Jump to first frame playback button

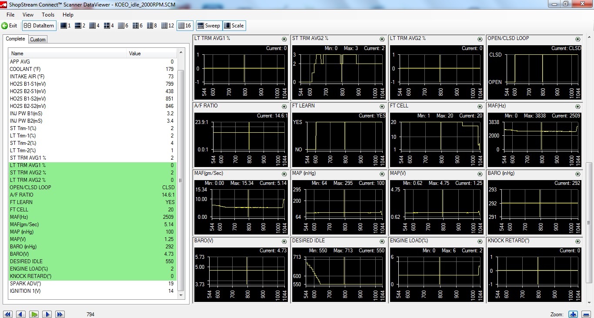click(7, 314)
